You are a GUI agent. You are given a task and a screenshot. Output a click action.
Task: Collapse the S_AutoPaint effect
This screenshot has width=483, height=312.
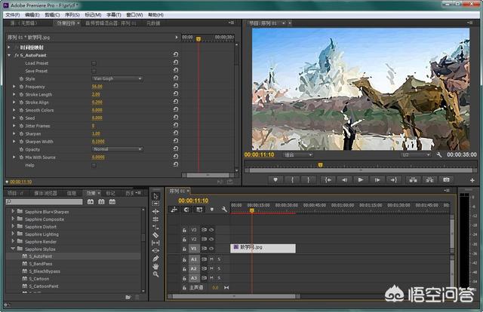(x=9, y=55)
